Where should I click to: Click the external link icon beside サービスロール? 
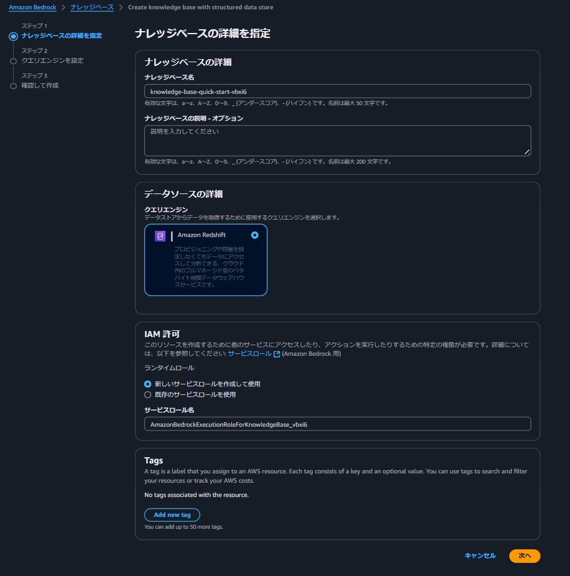tap(277, 354)
